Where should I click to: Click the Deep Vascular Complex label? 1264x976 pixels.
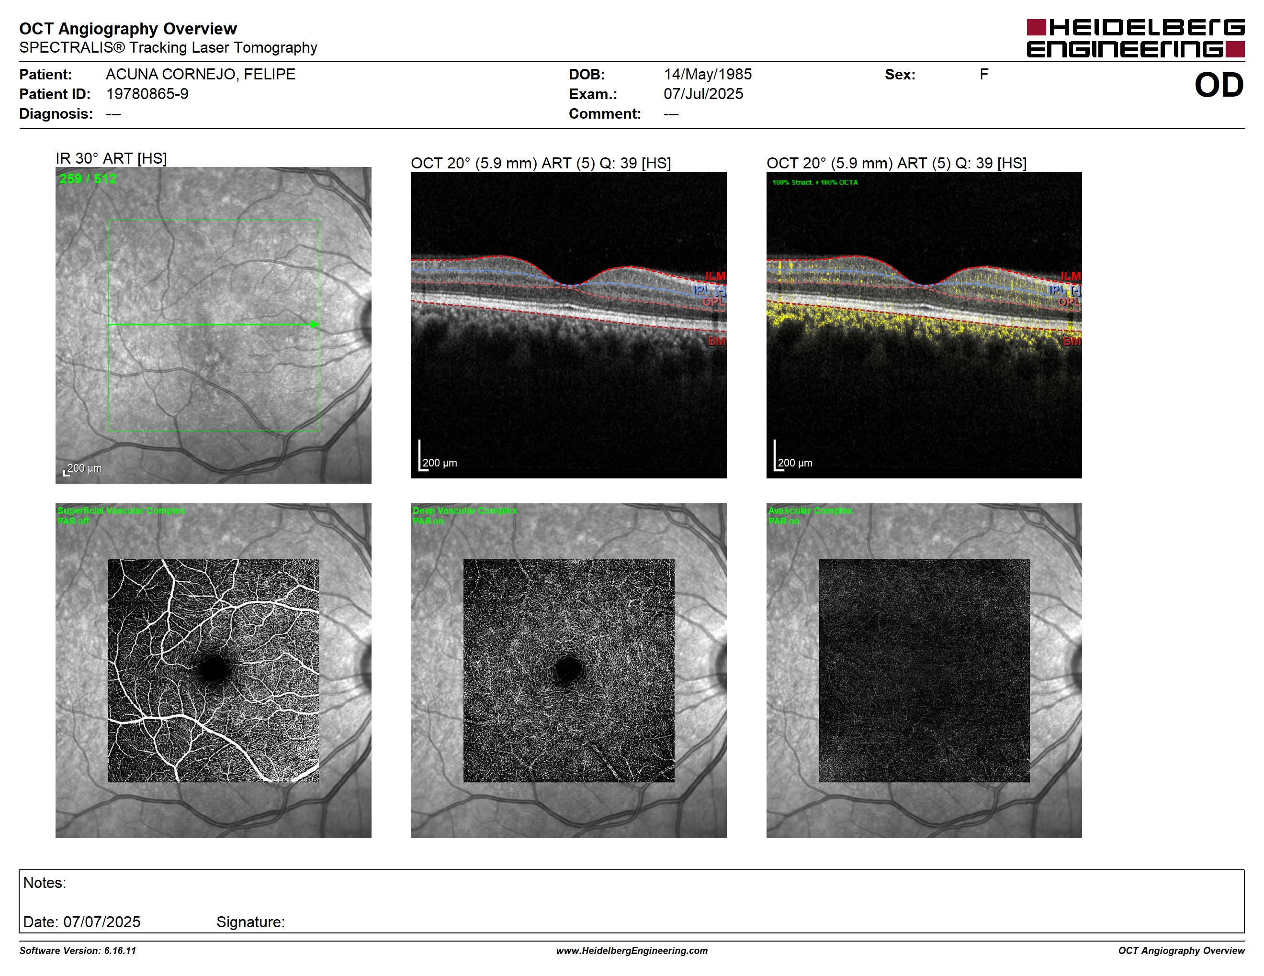click(465, 510)
